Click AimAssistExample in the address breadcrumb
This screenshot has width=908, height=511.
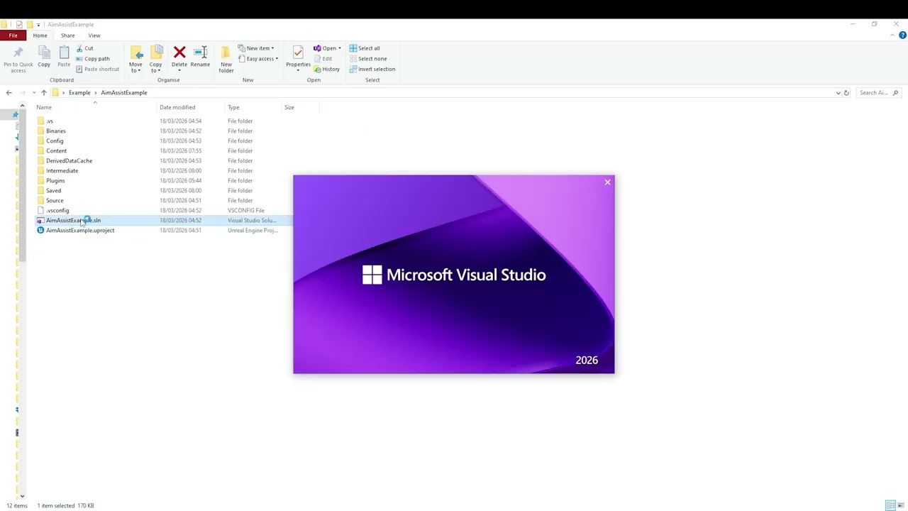pyautogui.click(x=124, y=93)
